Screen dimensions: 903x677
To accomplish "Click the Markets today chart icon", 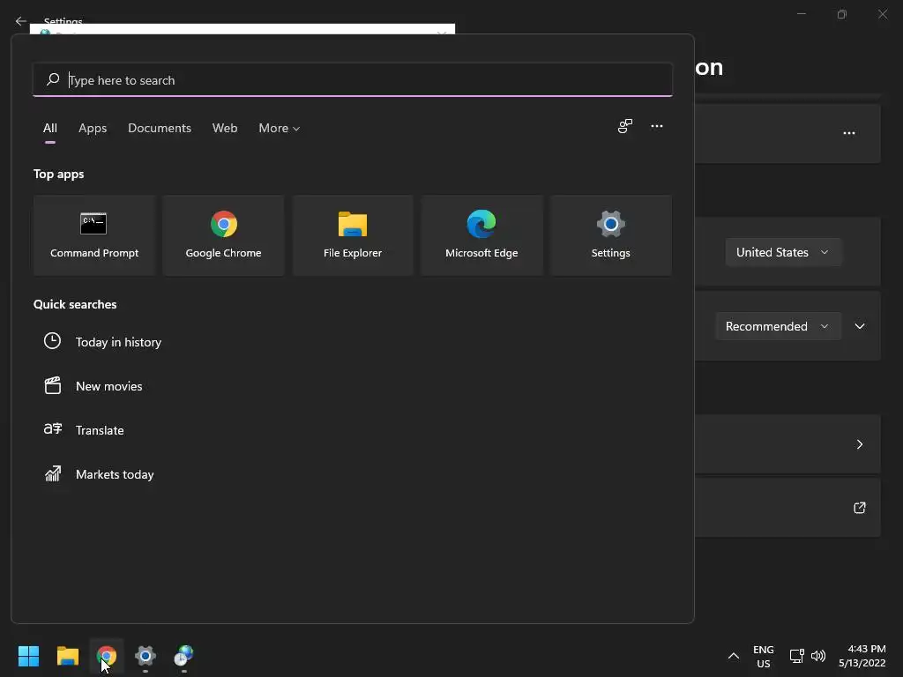I will 52,473.
